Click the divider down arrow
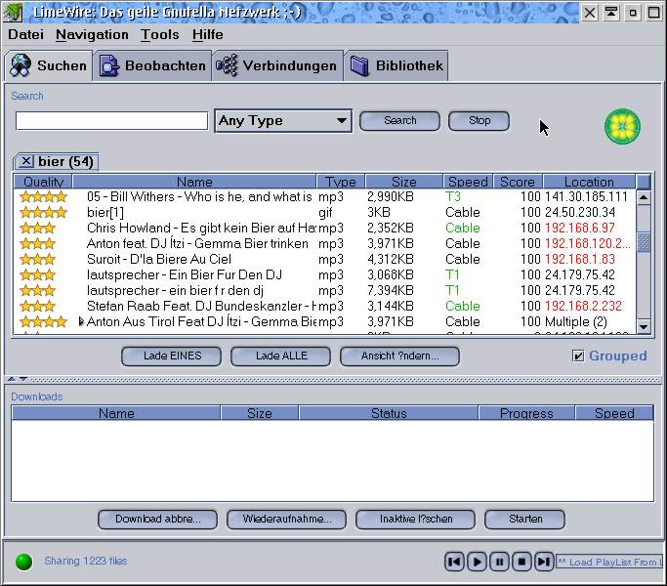The height and width of the screenshot is (586, 667). click(23, 379)
